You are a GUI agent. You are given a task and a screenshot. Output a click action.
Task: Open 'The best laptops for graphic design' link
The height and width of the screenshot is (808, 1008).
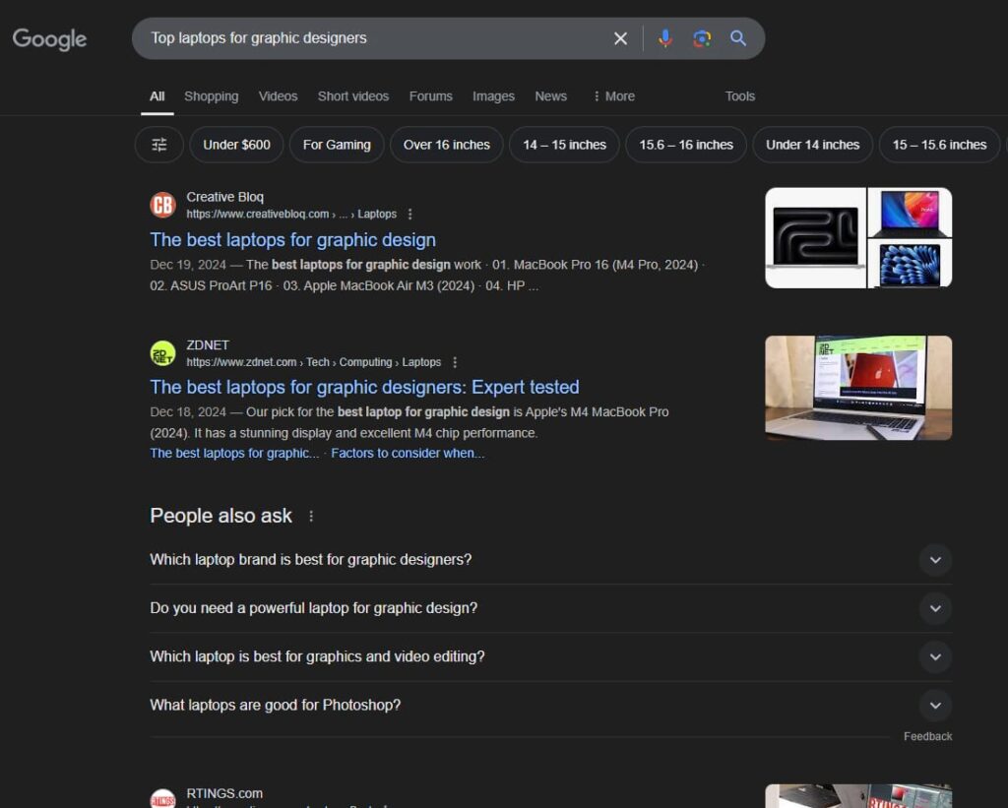(292, 240)
